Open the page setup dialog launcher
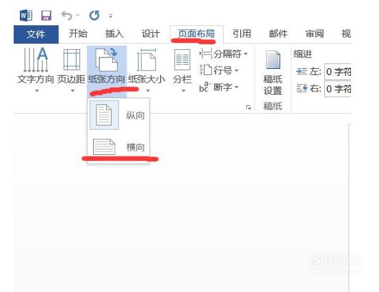Image resolution: width=379 pixels, height=292 pixels. coord(248,107)
